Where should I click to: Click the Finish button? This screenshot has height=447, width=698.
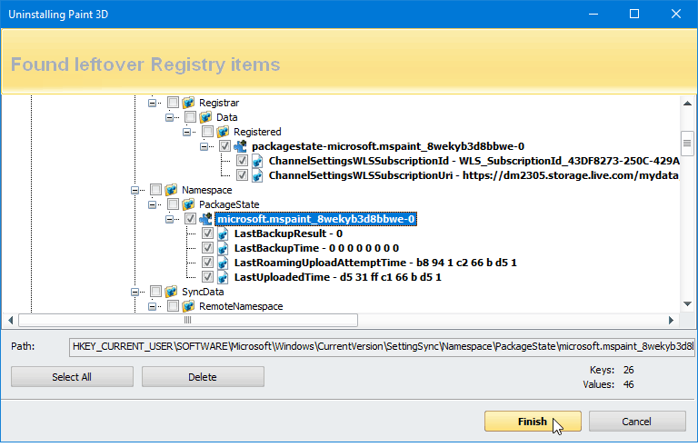pyautogui.click(x=533, y=422)
